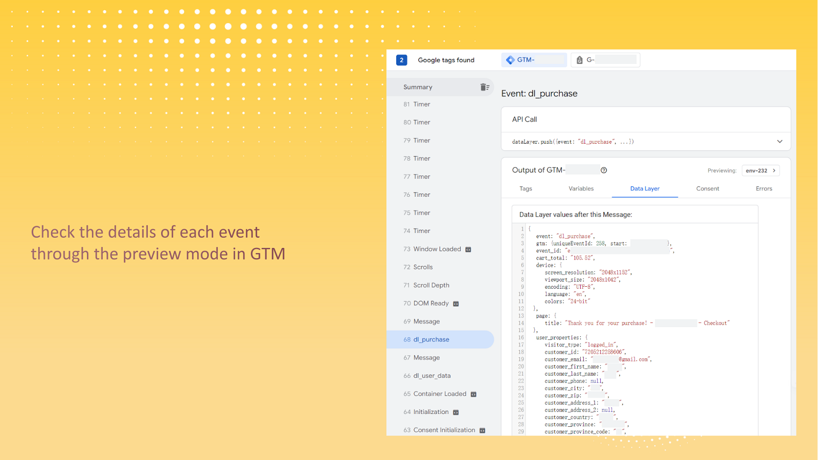Open the Summary view in sidebar
The image size is (818, 460).
tap(418, 87)
